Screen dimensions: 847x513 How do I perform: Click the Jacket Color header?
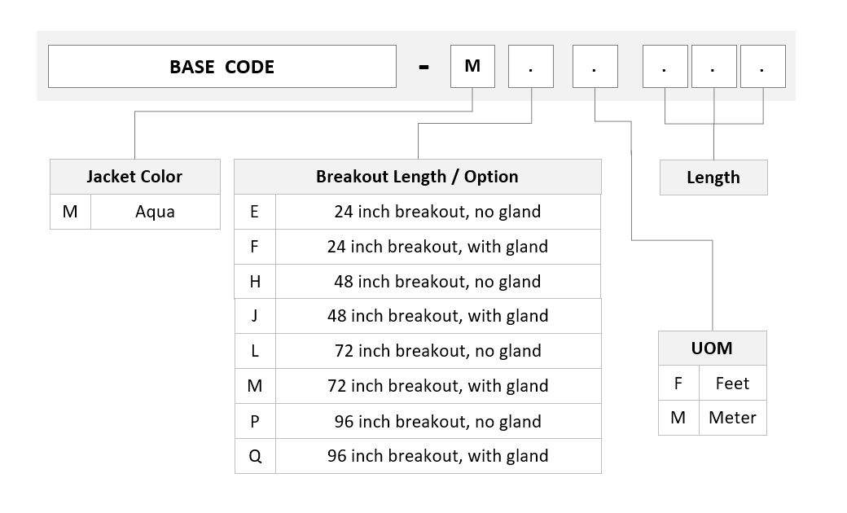pos(135,177)
